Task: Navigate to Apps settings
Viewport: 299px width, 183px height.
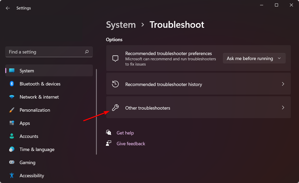Action: [x=49, y=123]
